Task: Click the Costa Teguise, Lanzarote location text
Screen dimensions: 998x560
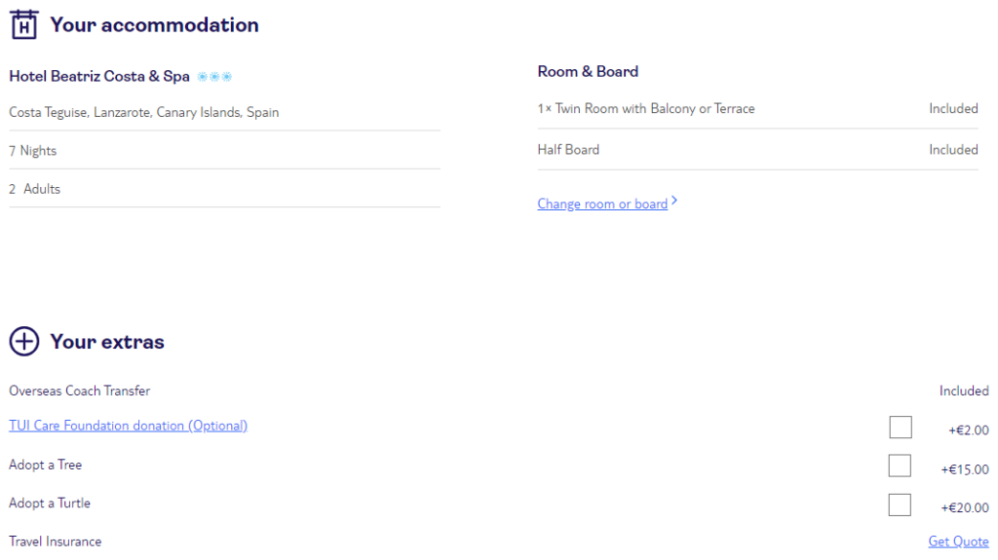Action: pos(144,113)
